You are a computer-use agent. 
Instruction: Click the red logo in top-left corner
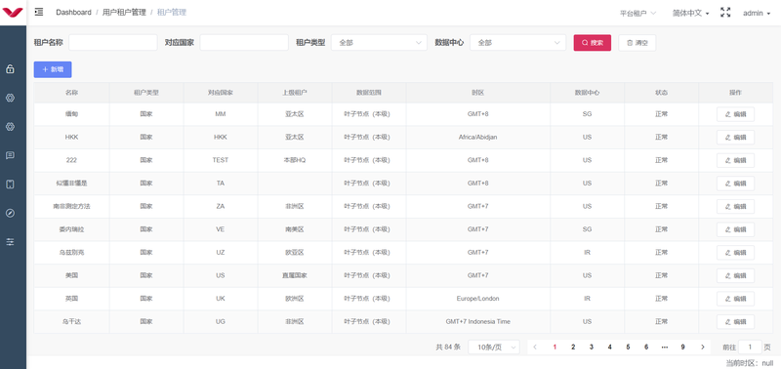(13, 13)
